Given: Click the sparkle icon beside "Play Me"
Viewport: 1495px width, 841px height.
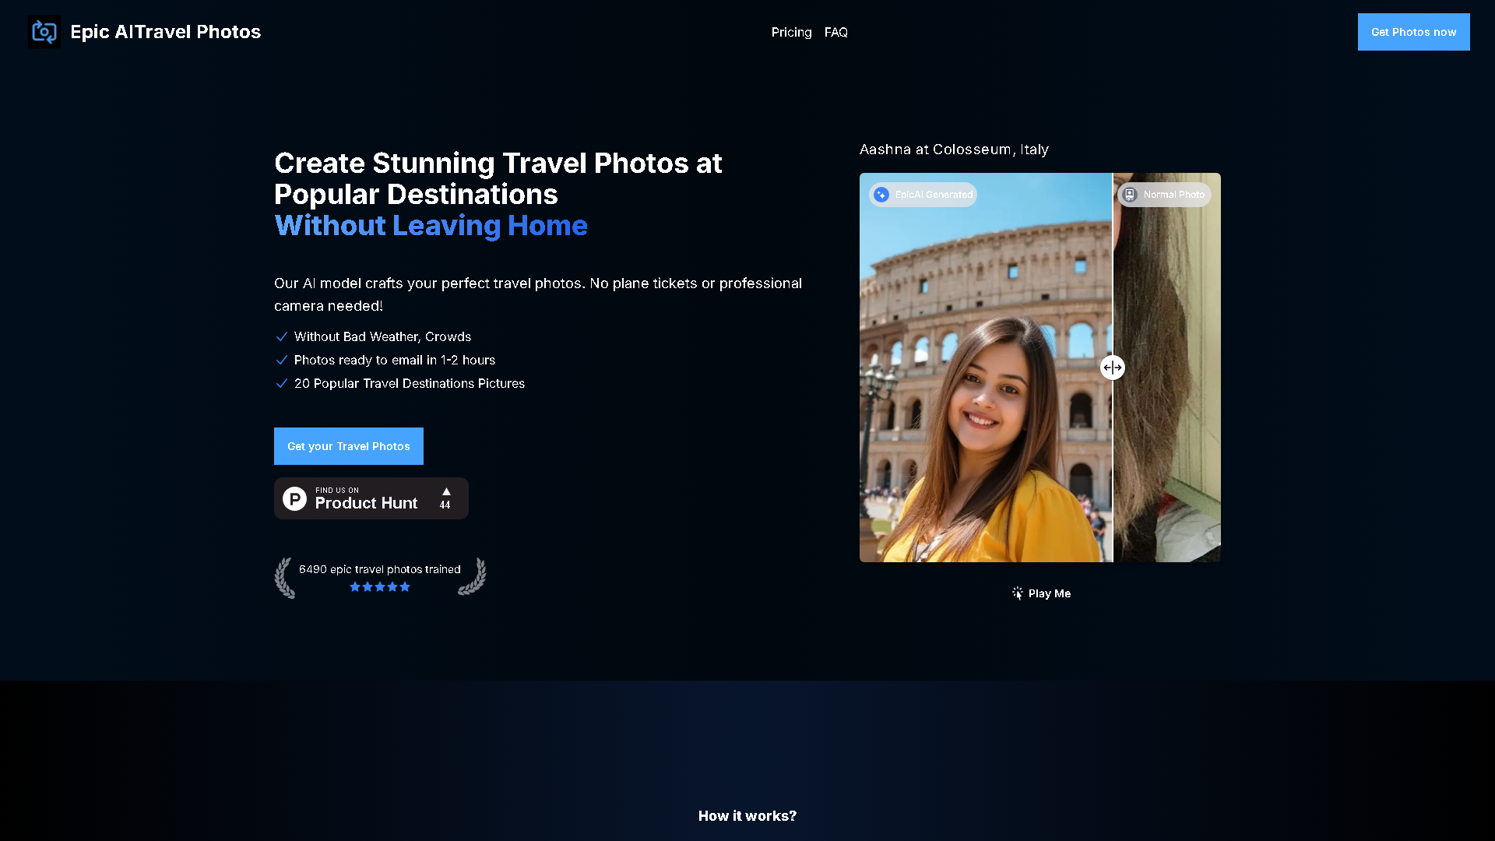Looking at the screenshot, I should 1018,593.
